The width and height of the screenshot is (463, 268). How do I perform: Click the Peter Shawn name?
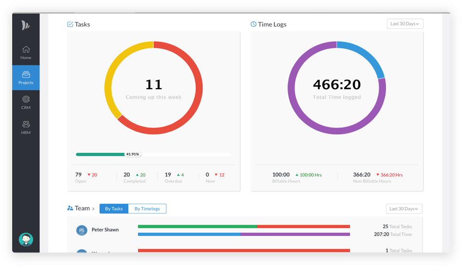105,230
